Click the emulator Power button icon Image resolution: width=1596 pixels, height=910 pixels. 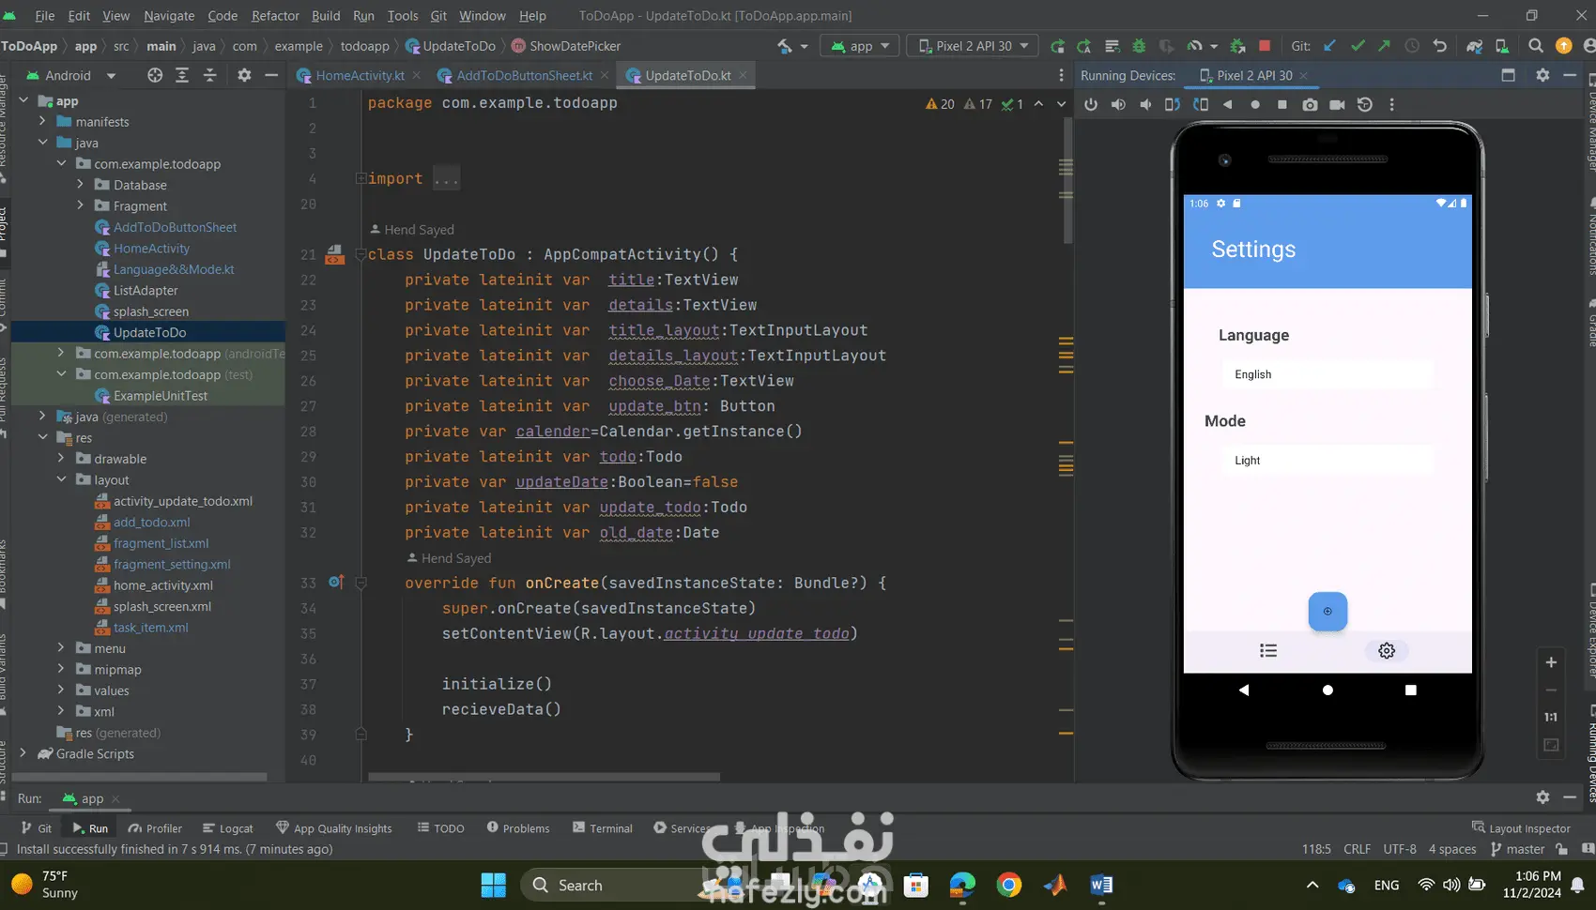tap(1091, 105)
